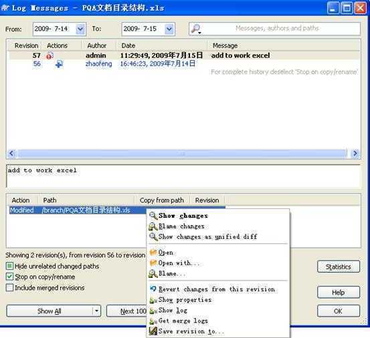Click the Help button
370x338 pixels.
(339, 293)
